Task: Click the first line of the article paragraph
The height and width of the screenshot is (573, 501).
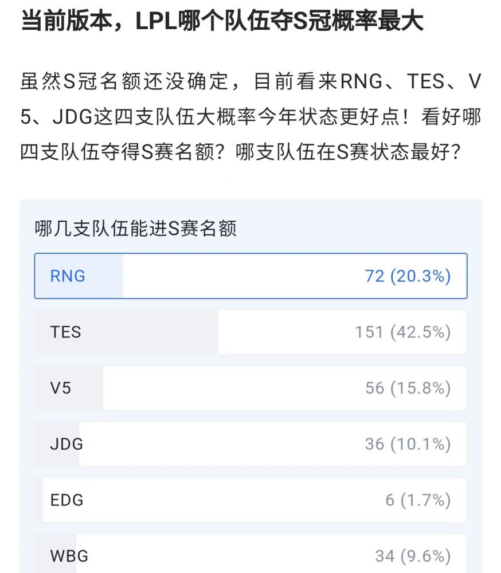Action: [x=250, y=82]
